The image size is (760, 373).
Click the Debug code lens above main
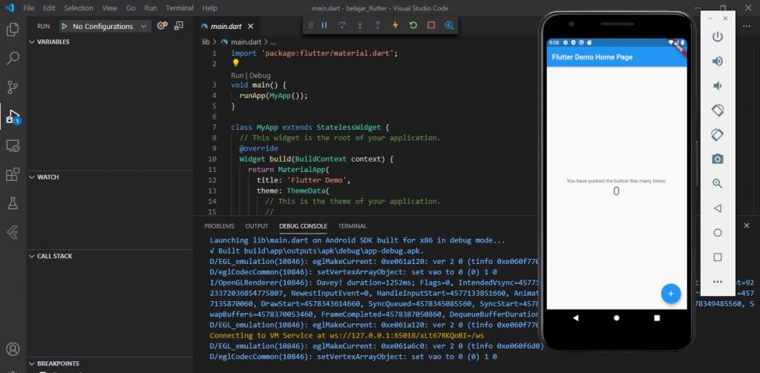[260, 76]
